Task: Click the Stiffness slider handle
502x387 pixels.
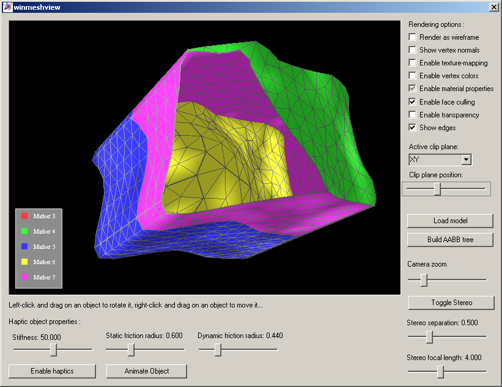Action: 54,350
